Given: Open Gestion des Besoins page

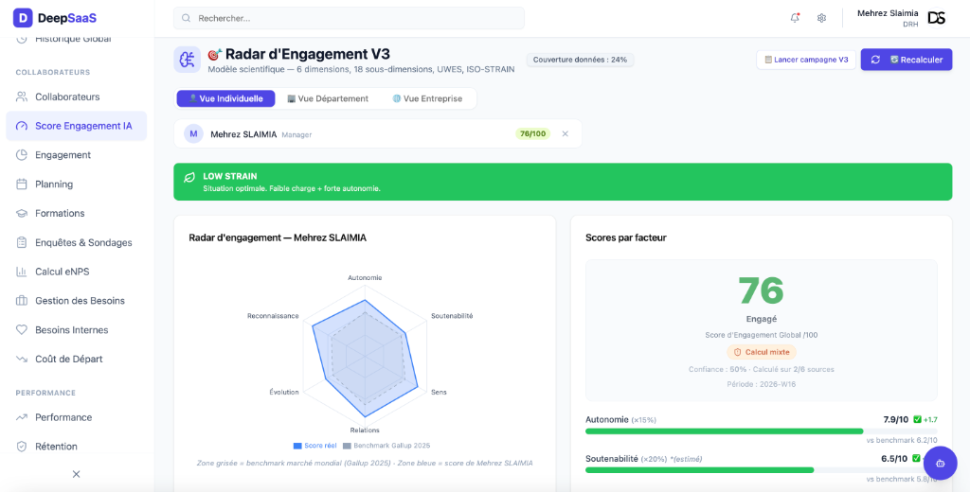Looking at the screenshot, I should point(77,301).
